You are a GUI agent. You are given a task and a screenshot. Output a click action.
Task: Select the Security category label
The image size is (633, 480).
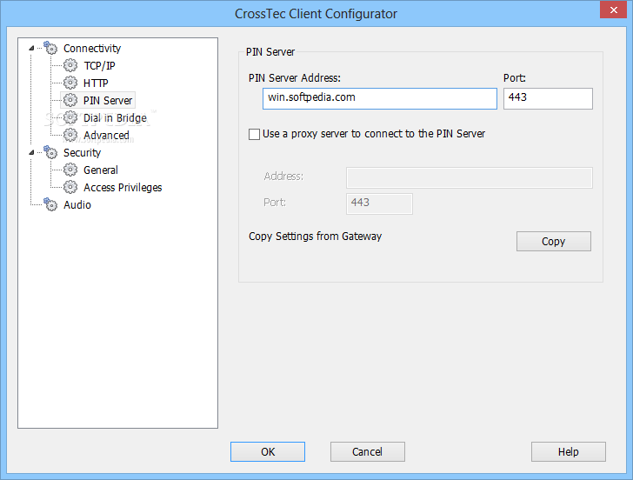[82, 152]
